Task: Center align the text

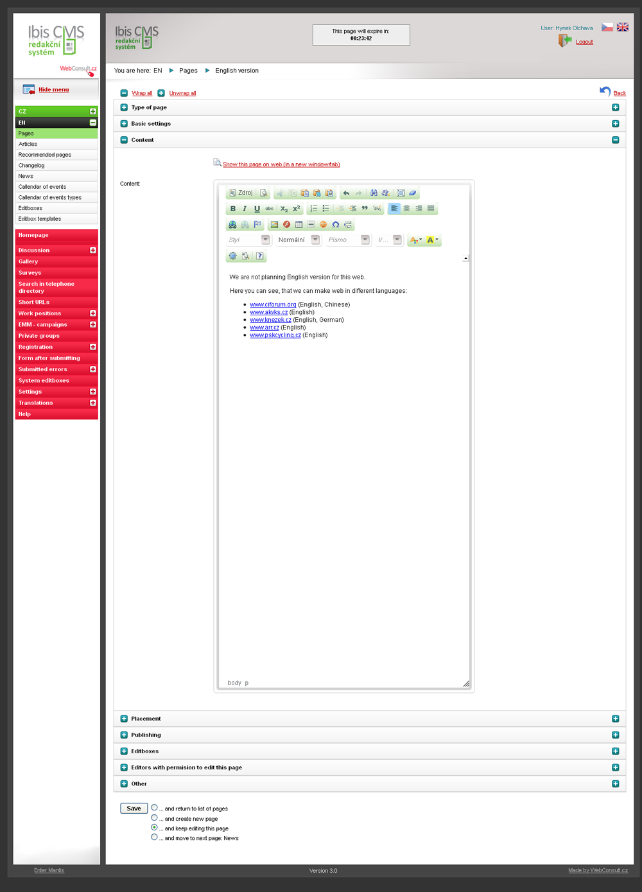Action: pos(406,209)
